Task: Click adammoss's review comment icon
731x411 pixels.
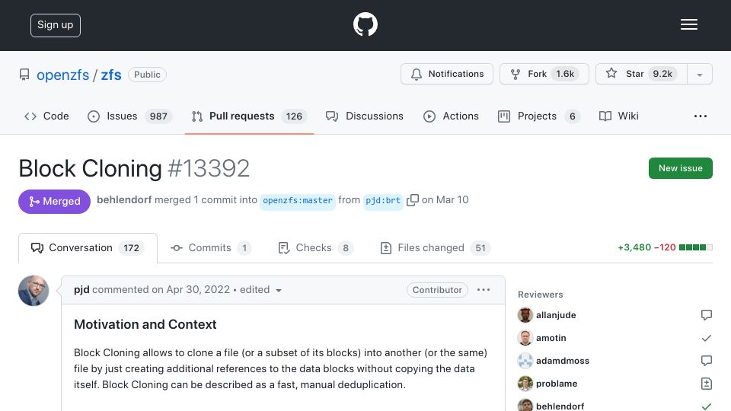Action: 707,361
